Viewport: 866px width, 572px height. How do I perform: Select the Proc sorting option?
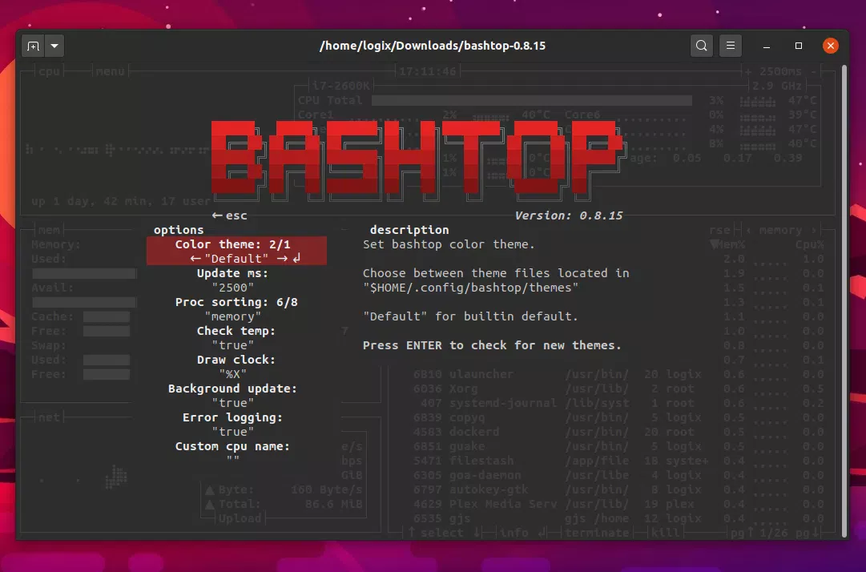click(235, 302)
